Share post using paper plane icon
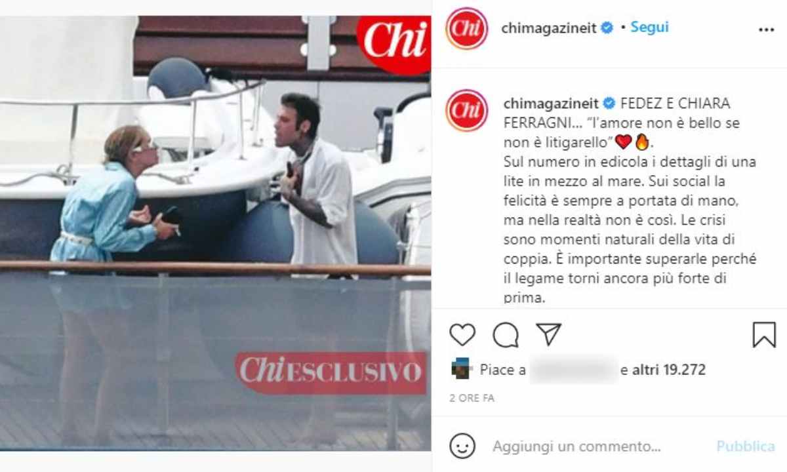The width and height of the screenshot is (787, 472). tap(548, 334)
